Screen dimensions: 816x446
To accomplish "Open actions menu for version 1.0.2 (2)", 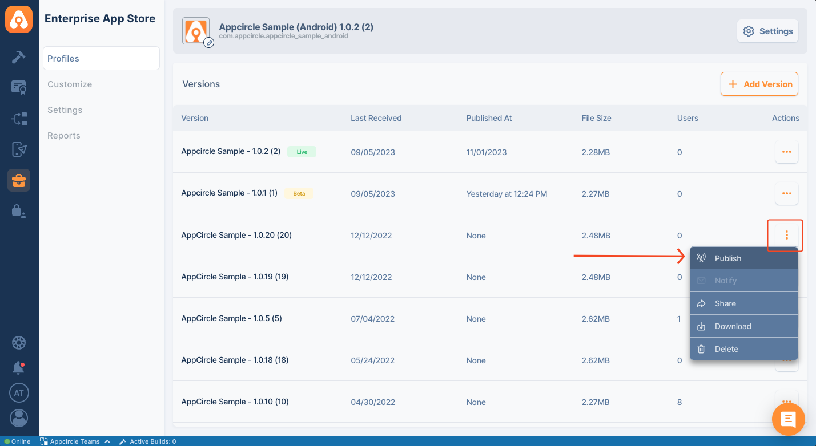I will [786, 152].
